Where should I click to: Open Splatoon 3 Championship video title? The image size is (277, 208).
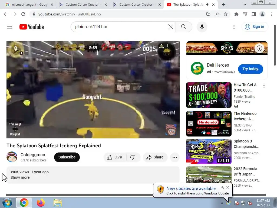click(x=246, y=144)
